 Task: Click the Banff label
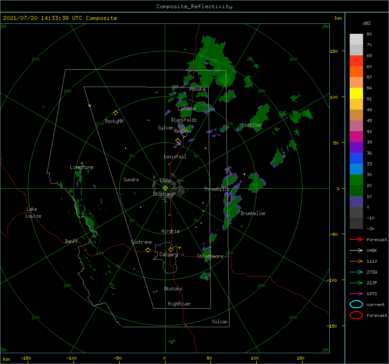(x=71, y=241)
